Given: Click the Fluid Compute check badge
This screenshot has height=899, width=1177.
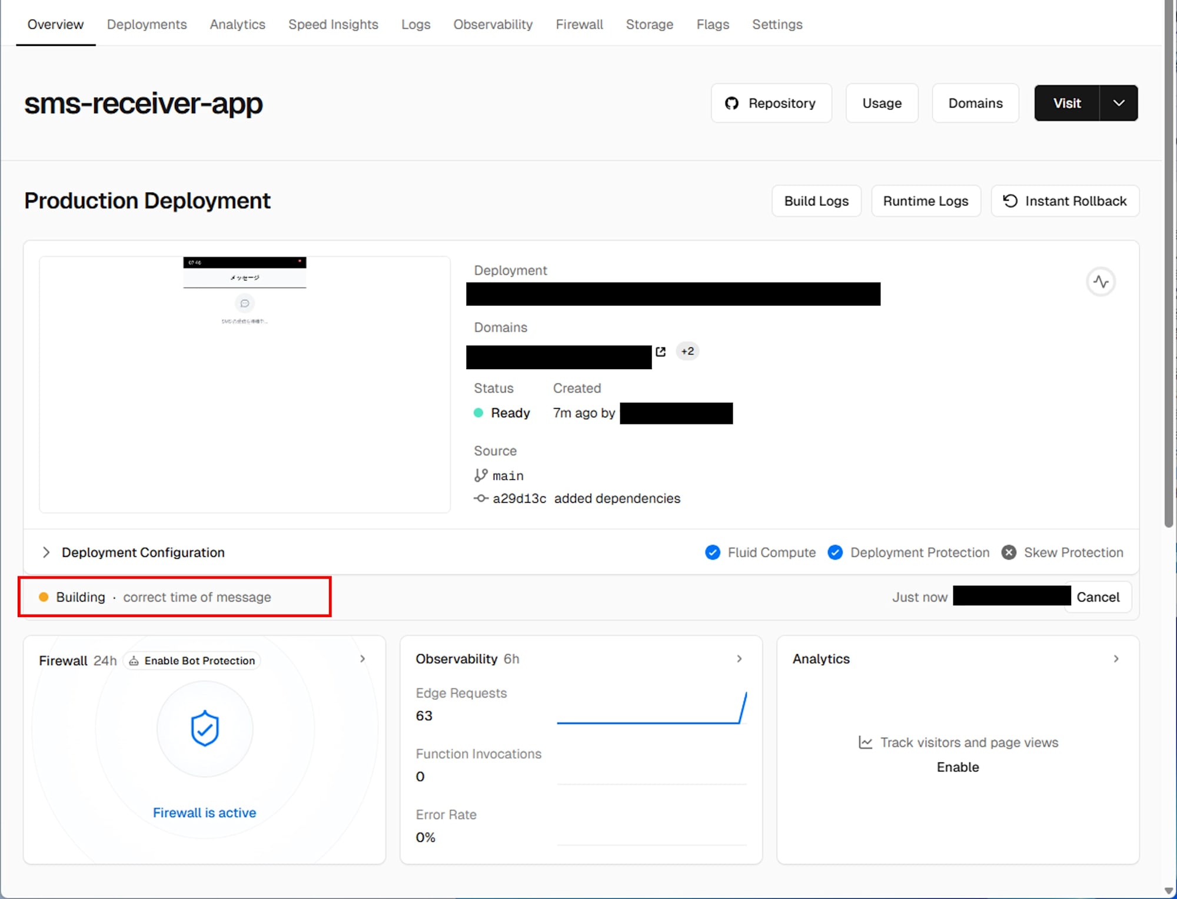Looking at the screenshot, I should [712, 552].
